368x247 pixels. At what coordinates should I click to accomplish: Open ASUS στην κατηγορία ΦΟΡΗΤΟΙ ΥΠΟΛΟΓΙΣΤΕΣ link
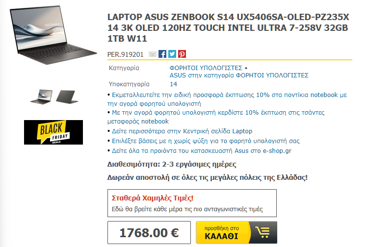pos(239,75)
